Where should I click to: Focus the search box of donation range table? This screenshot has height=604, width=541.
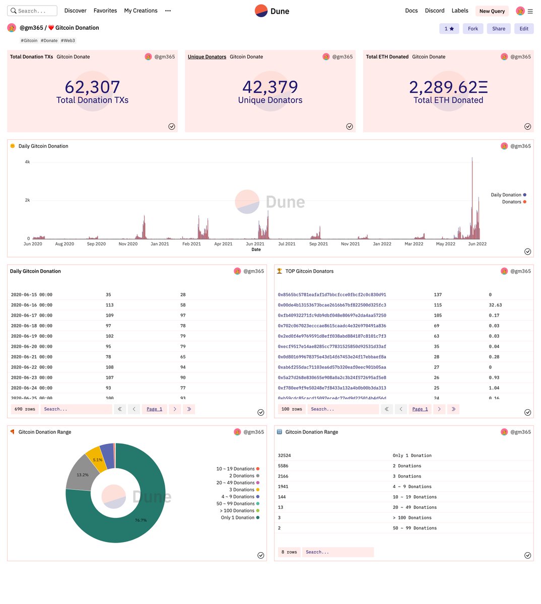pyautogui.click(x=339, y=552)
